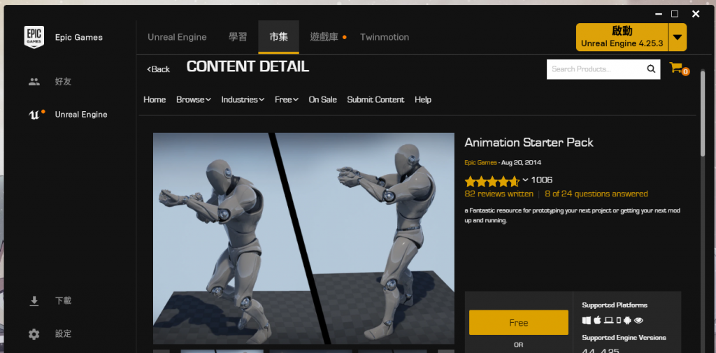This screenshot has width=716, height=353.
Task: Click the main Animation Starter Pack preview image
Action: pos(303,238)
